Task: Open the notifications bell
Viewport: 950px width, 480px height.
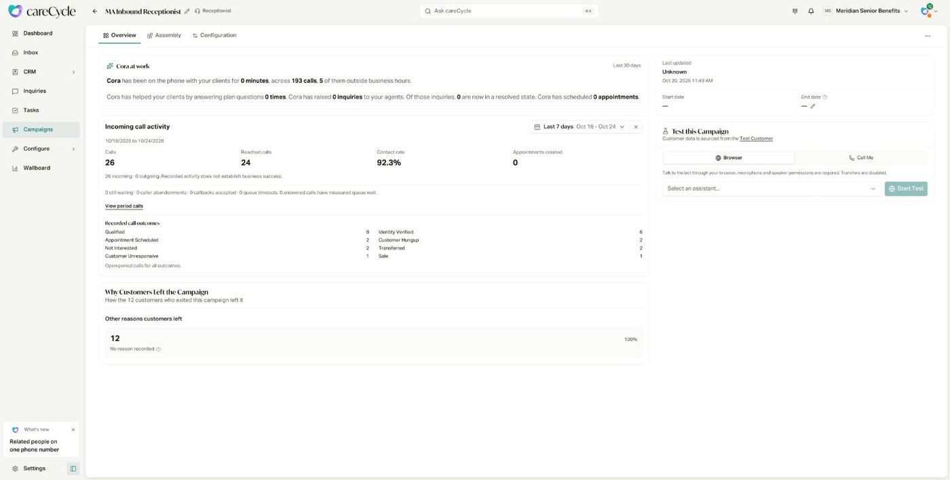Action: 811,11
